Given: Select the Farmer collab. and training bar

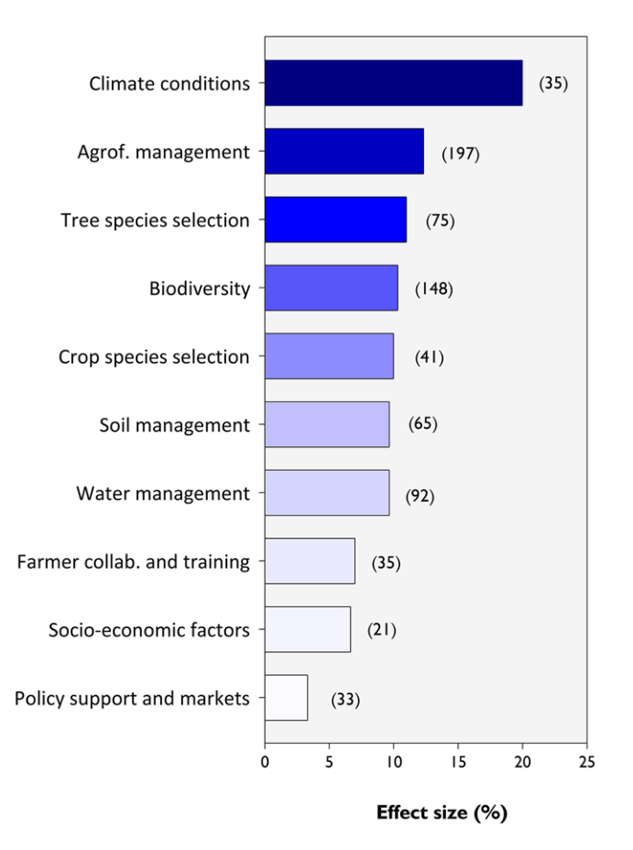Looking at the screenshot, I should click(310, 561).
